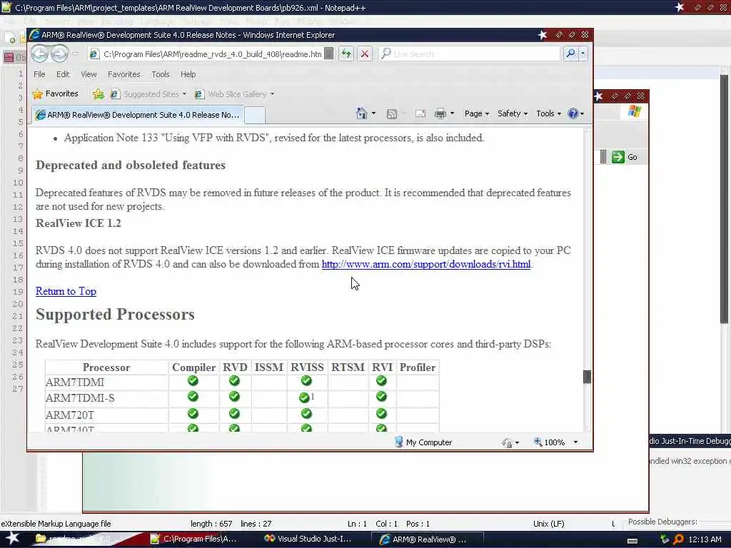The height and width of the screenshot is (548, 731).
Task: Expand the address bar history dropdown
Action: [329, 54]
